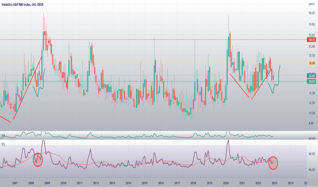Screen dimensions: 318x187
Task: Click the Volatility S&P 500 Index chart title
Action: click(23, 4)
